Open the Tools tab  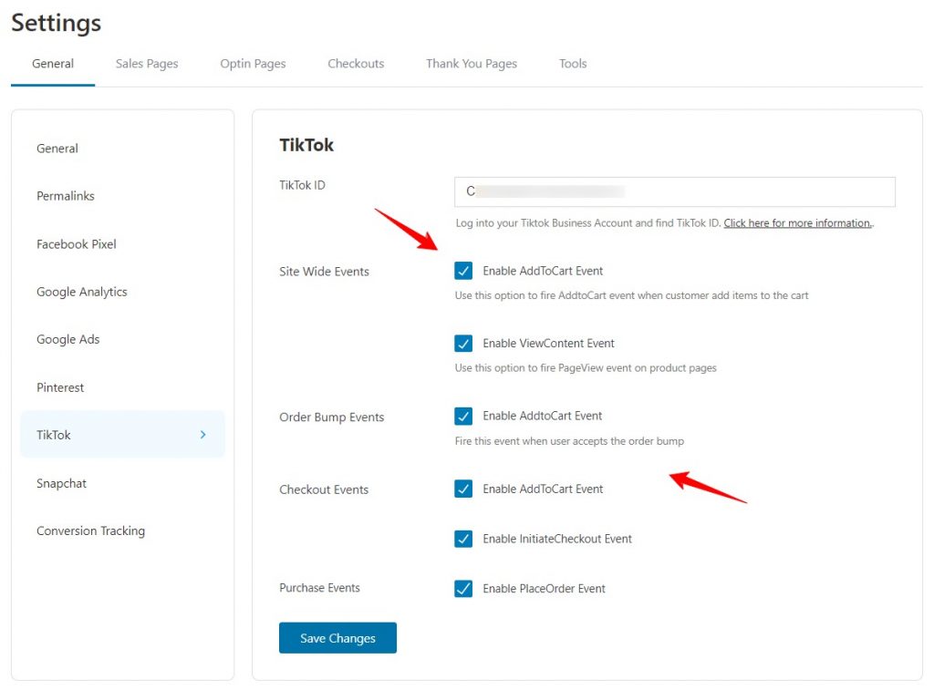click(x=573, y=64)
